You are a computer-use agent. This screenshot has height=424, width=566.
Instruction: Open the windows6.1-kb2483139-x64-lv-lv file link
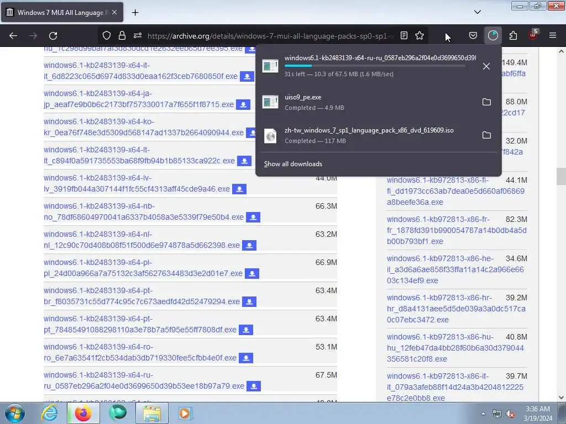[x=137, y=183]
